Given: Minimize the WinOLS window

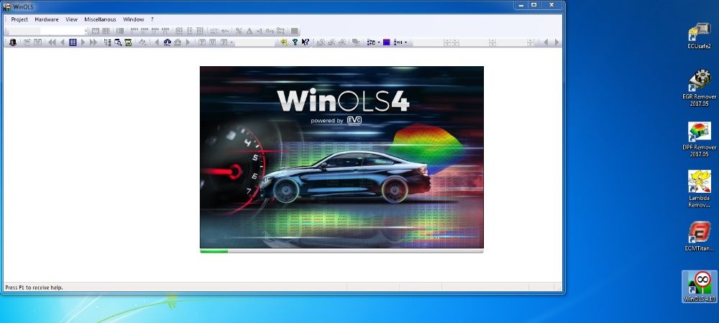Looking at the screenshot, I should 521,5.
